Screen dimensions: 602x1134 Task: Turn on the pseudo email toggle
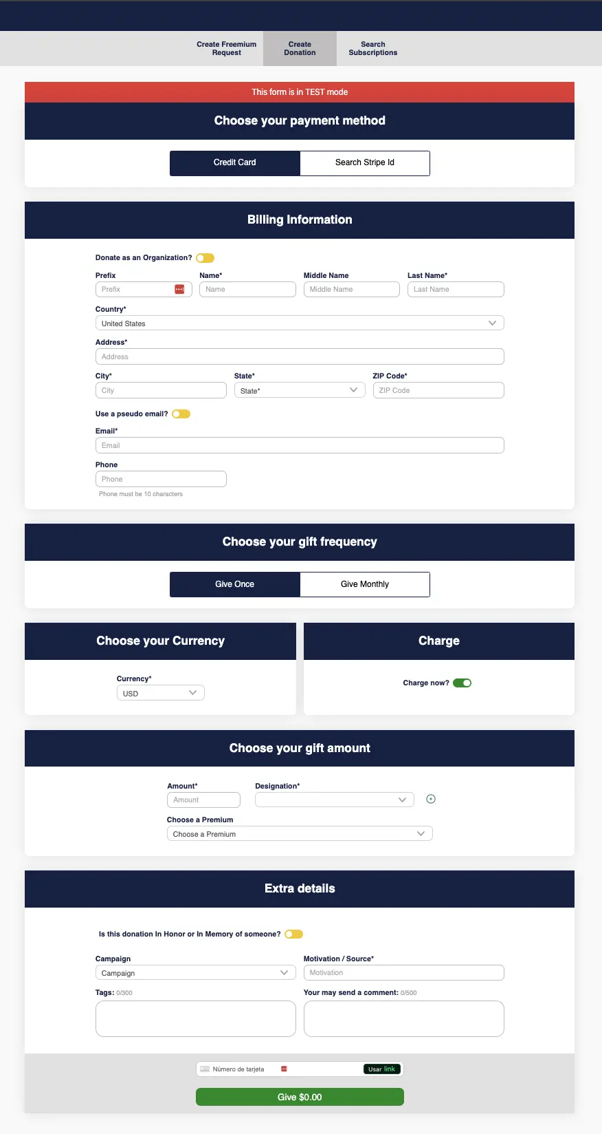[x=181, y=414]
